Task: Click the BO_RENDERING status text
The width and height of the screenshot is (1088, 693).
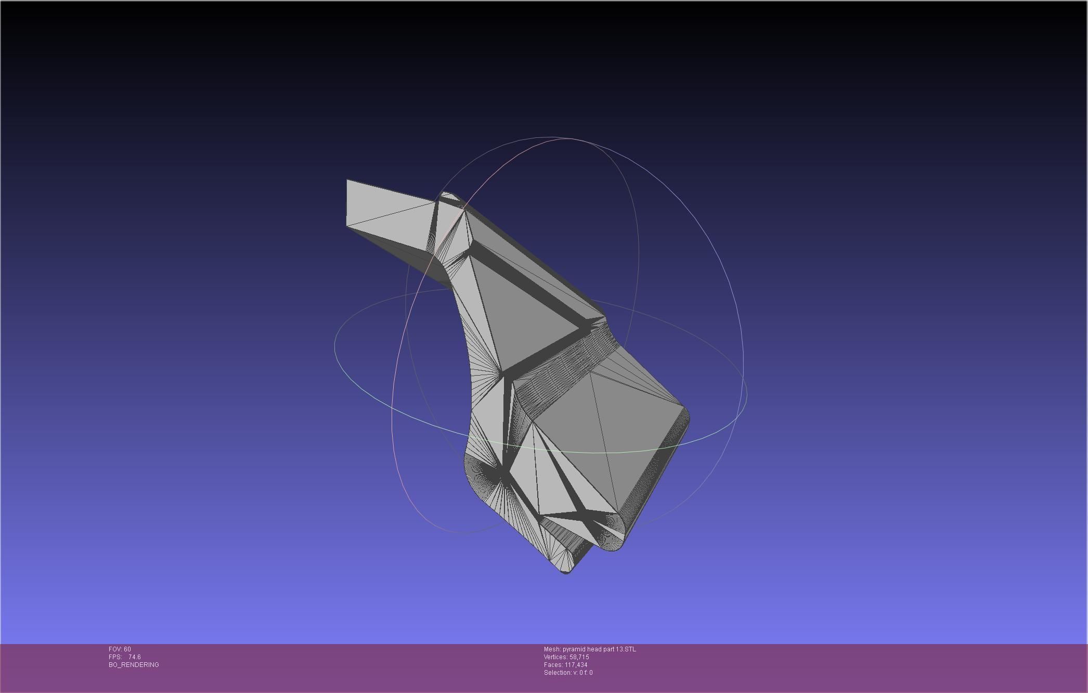Action: pyautogui.click(x=134, y=665)
